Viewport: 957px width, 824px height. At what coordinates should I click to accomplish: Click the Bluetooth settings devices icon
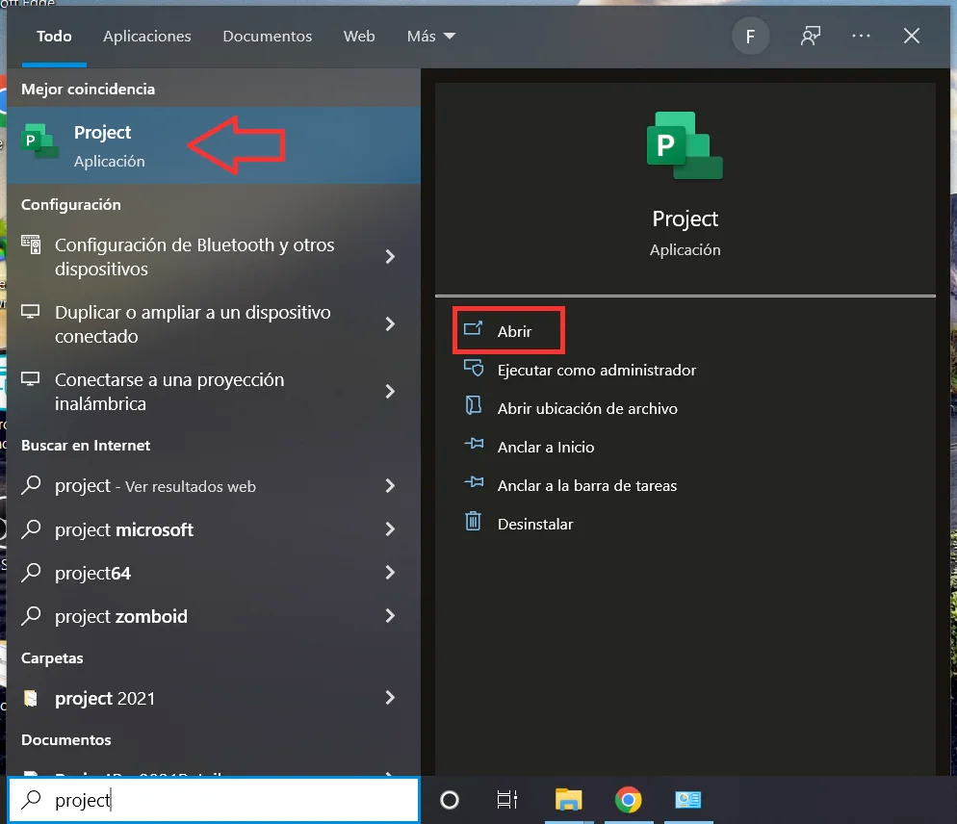[x=31, y=245]
